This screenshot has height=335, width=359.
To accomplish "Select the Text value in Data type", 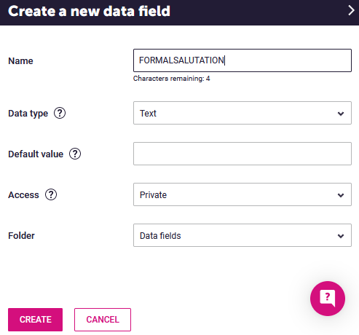I will click(148, 114).
